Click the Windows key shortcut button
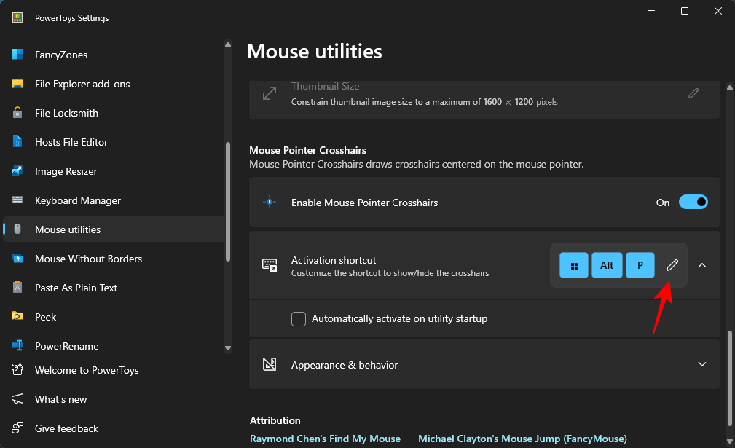 pos(574,265)
